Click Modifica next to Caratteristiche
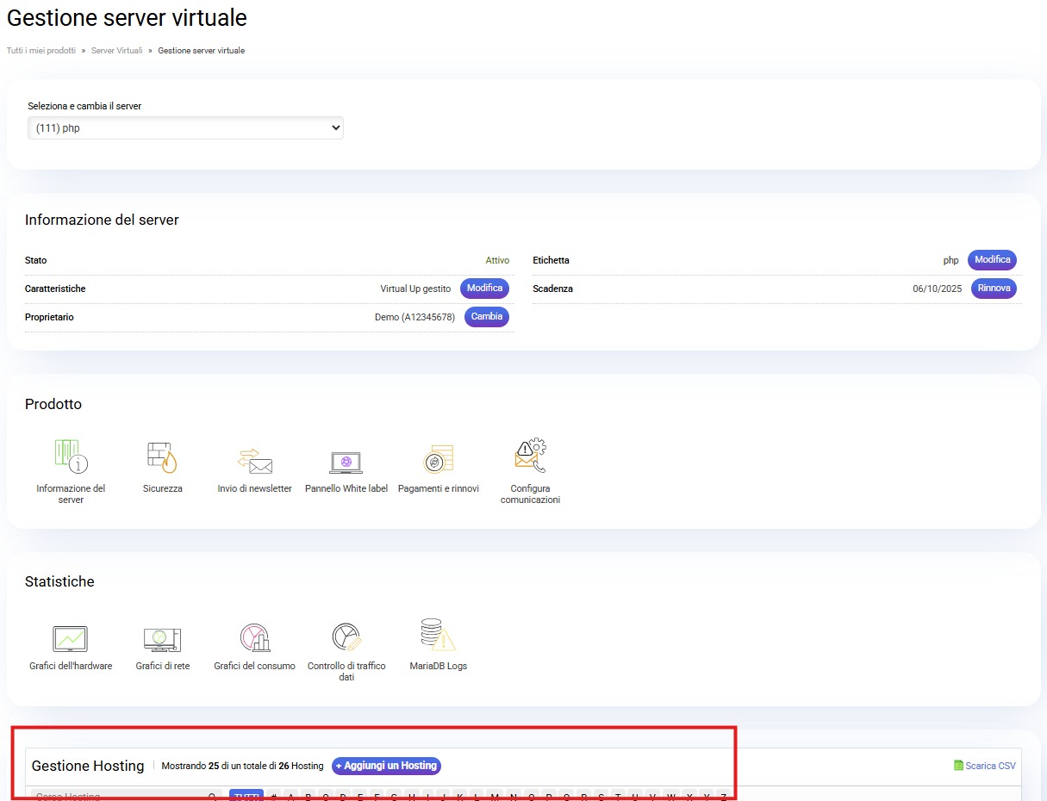The width and height of the screenshot is (1047, 801). point(484,289)
